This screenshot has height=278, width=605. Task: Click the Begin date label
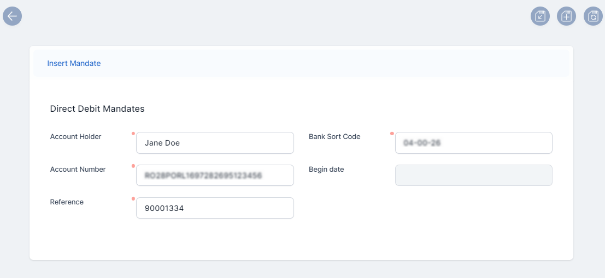(x=326, y=170)
